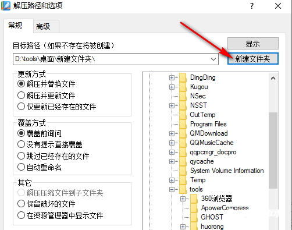The image size is (292, 230).
Task: Click the qycache folder icon
Action: (x=183, y=161)
